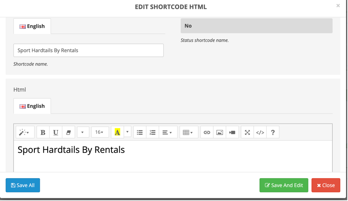Image resolution: width=348 pixels, height=201 pixels.
Task: Open the table insert dropdown
Action: [x=189, y=132]
